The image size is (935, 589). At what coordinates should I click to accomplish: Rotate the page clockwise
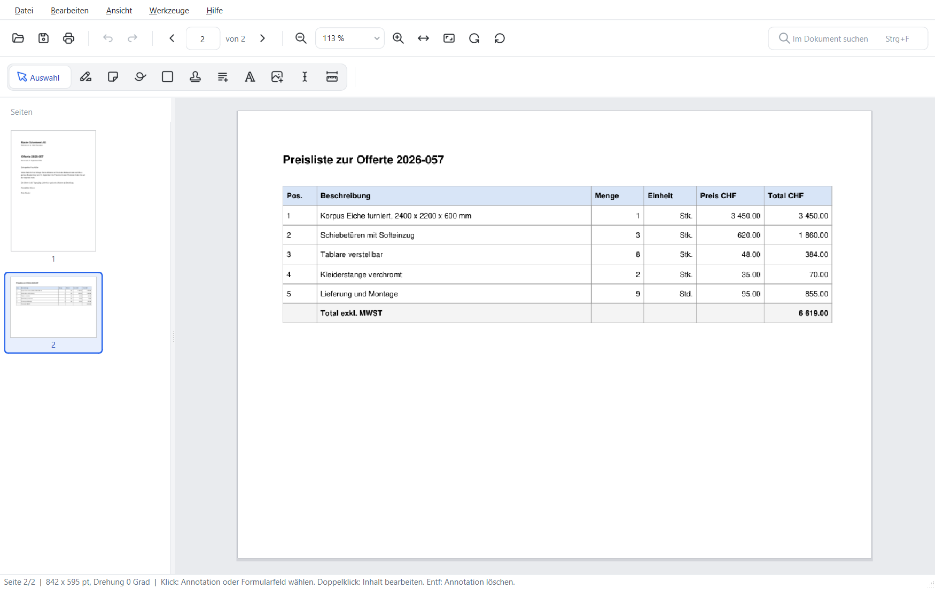[x=474, y=38]
